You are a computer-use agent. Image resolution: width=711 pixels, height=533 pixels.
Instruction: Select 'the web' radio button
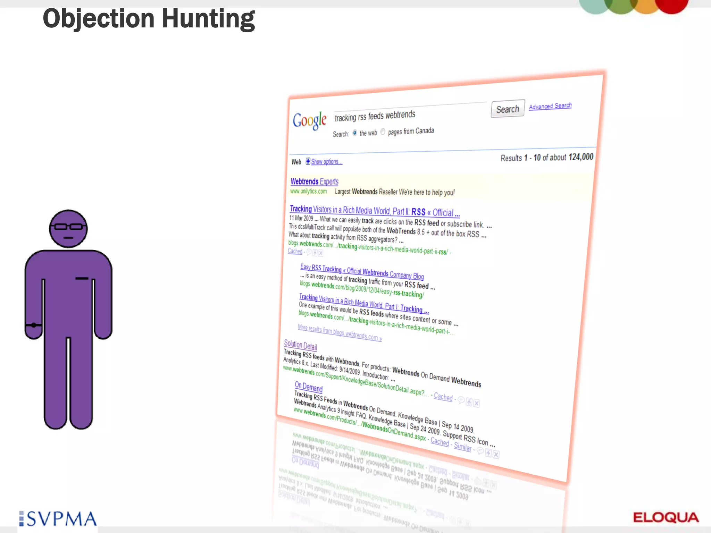354,133
